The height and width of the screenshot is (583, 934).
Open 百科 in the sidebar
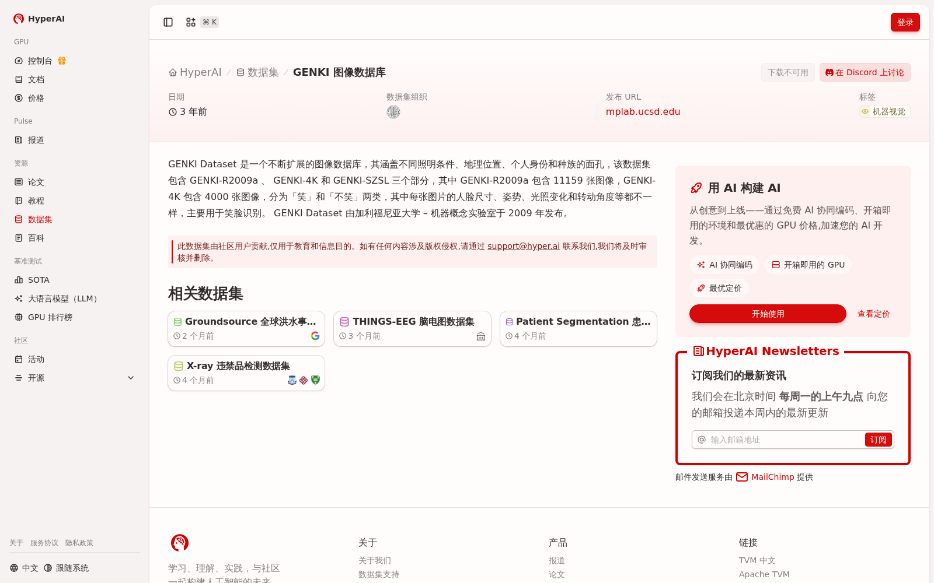75,238
